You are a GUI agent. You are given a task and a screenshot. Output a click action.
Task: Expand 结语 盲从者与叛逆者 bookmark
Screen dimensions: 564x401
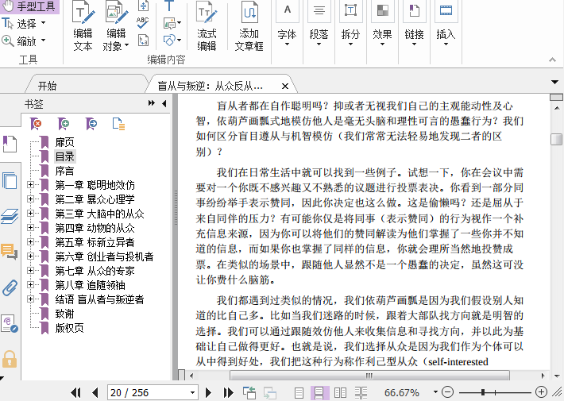click(30, 299)
